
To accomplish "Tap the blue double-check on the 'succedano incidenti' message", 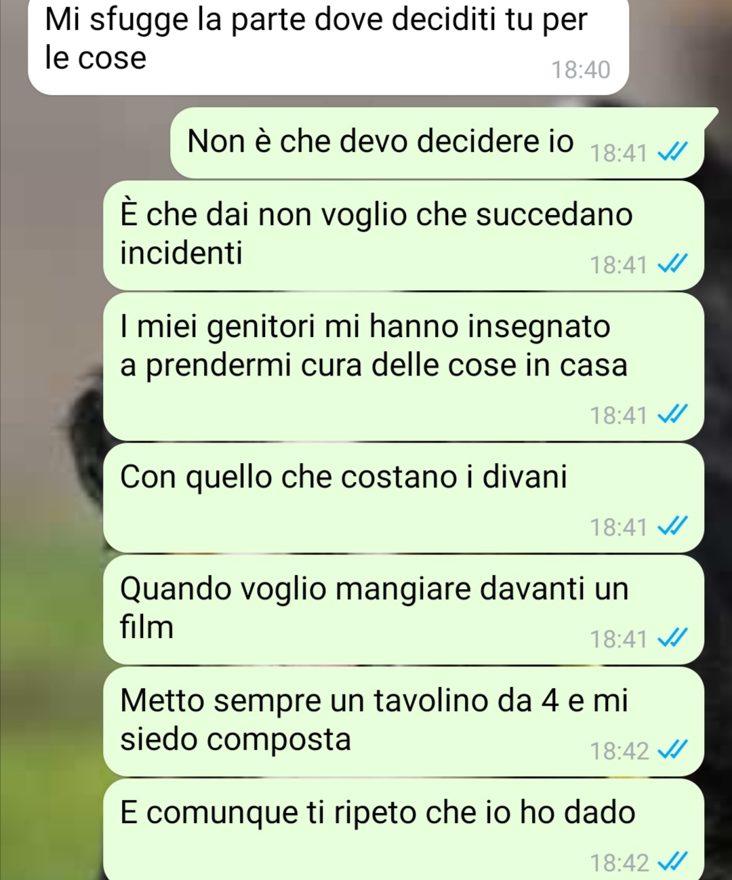I will [673, 264].
